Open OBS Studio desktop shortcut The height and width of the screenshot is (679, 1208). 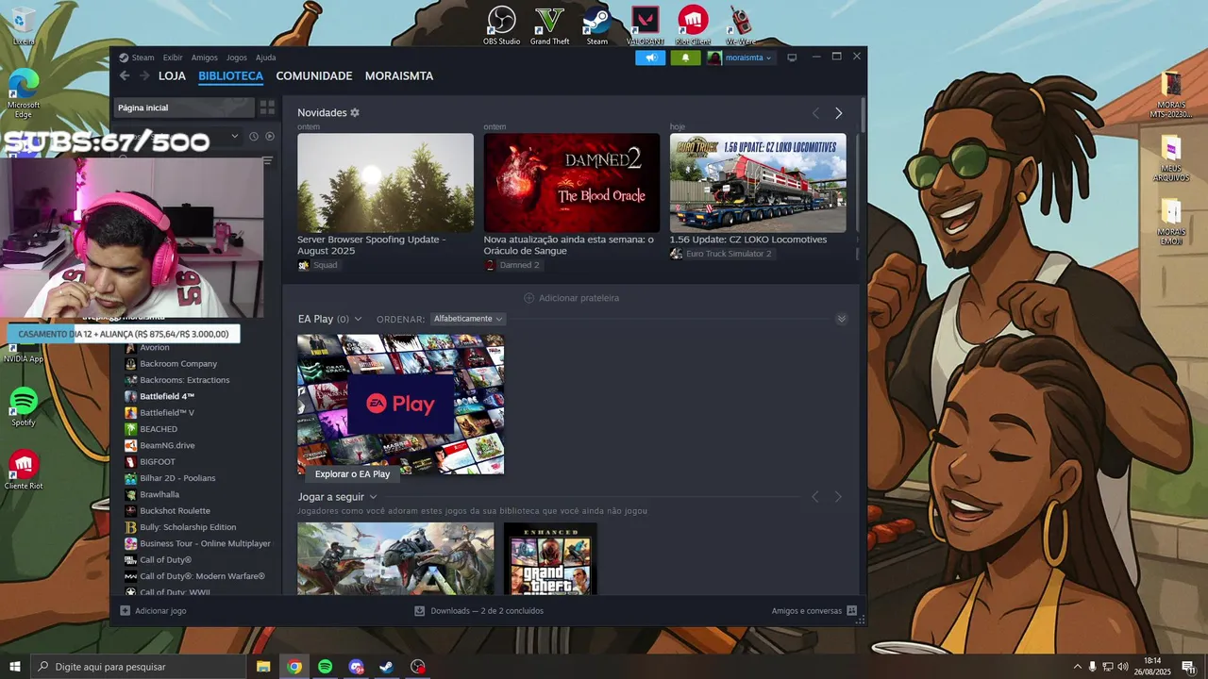[501, 25]
